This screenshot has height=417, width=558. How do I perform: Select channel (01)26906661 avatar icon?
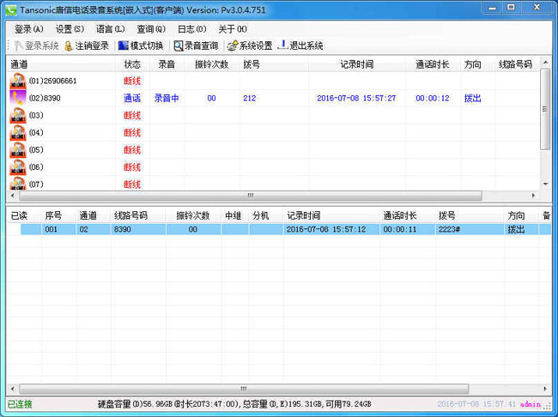[x=18, y=81]
